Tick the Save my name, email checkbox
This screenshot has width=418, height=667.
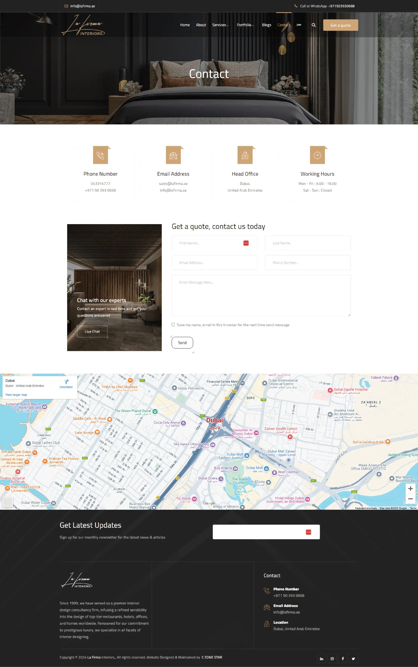point(173,325)
